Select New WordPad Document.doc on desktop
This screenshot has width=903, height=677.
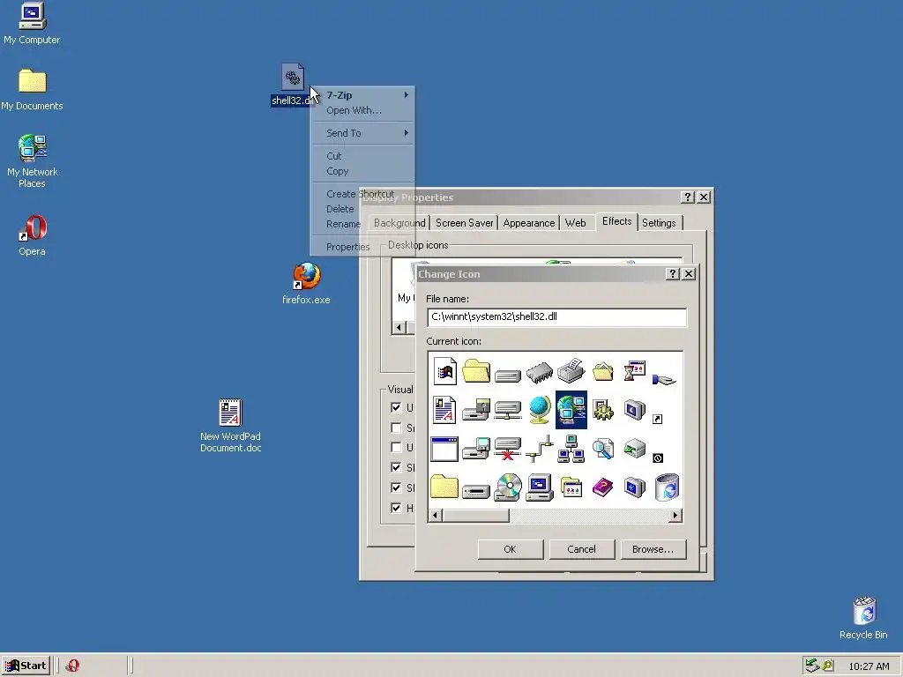230,426
